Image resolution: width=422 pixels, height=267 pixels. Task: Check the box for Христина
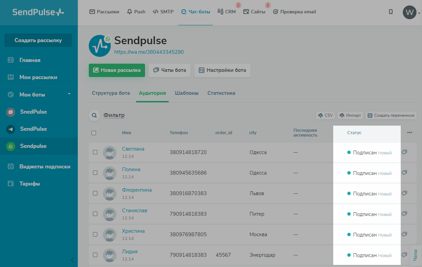pyautogui.click(x=95, y=234)
